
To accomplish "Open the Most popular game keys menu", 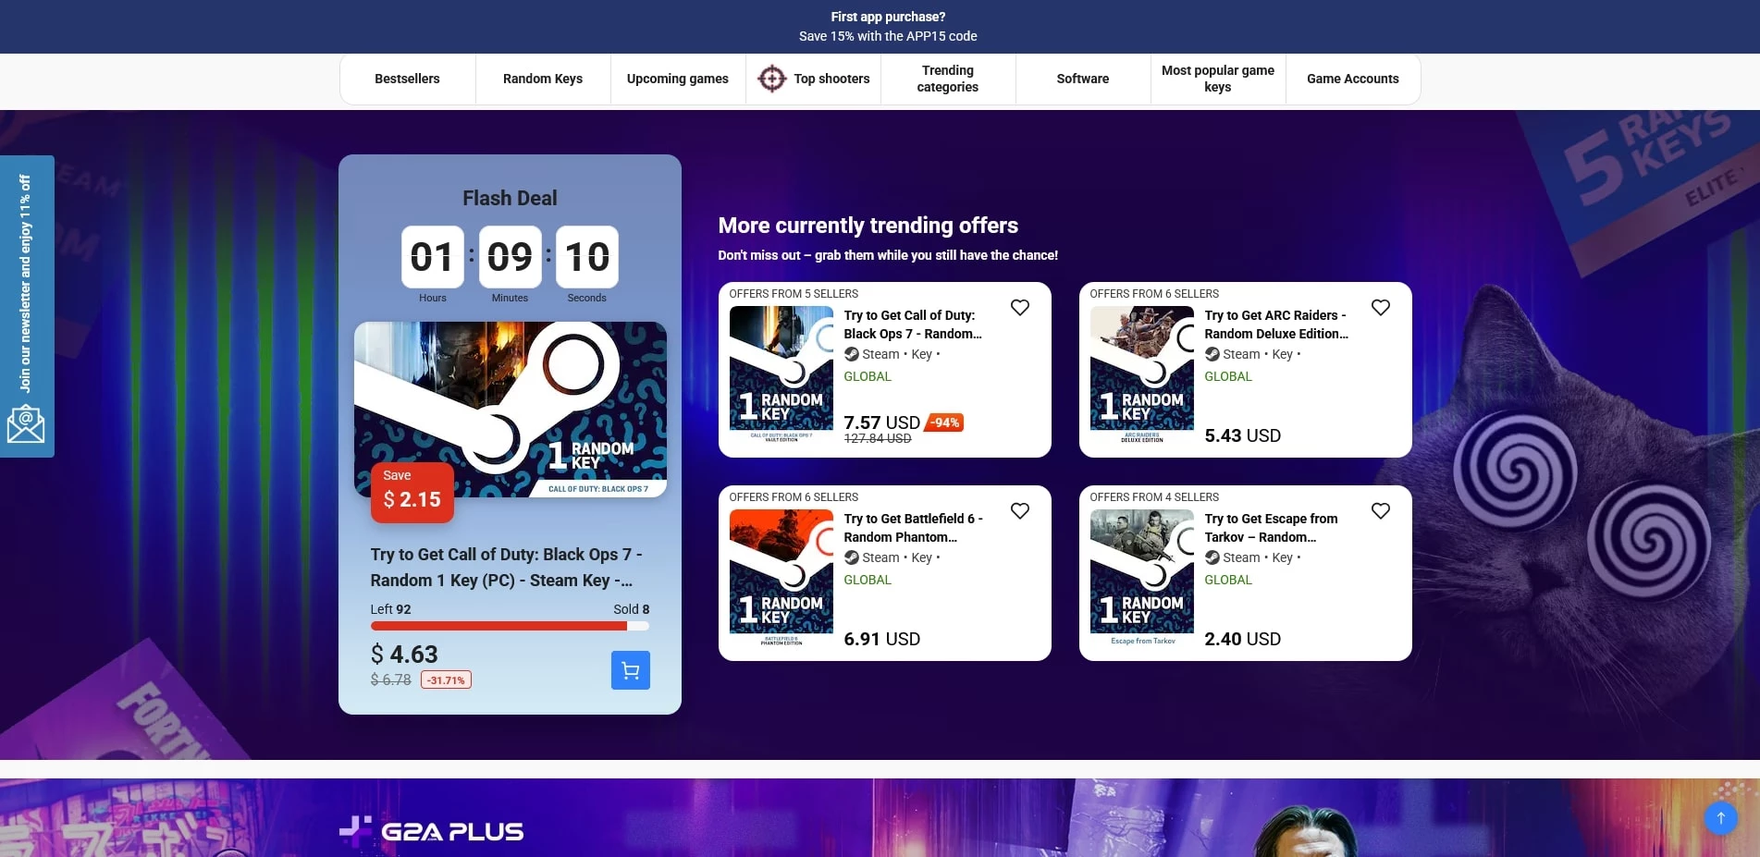I will point(1217,79).
